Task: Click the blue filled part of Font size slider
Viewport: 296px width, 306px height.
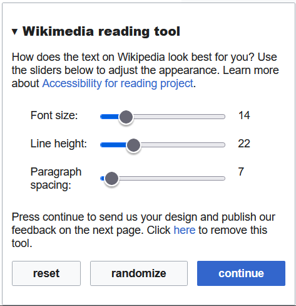Action: 110,117
